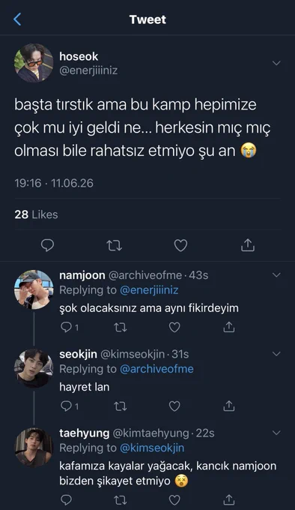The width and height of the screenshot is (295, 510).
Task: Go back using the top-left arrow
Action: [17, 19]
